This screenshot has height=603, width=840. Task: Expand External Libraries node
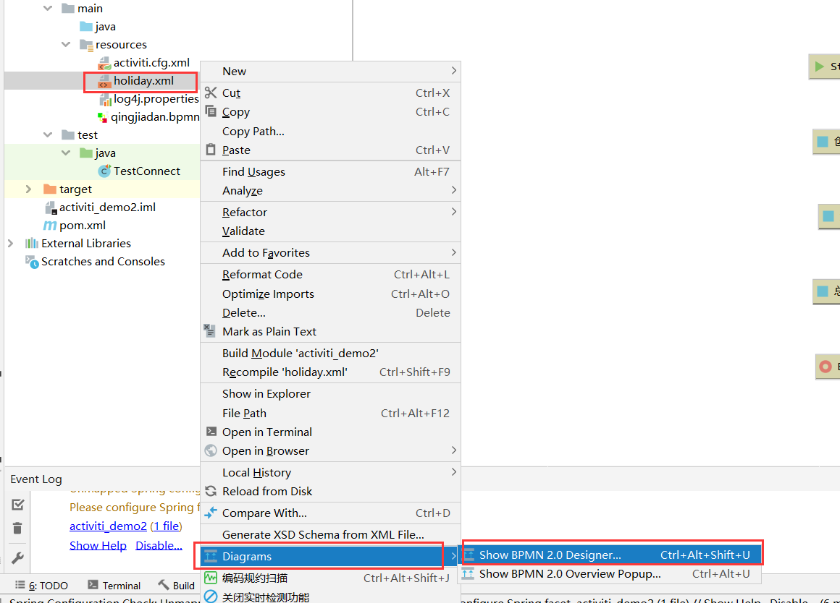pos(10,244)
